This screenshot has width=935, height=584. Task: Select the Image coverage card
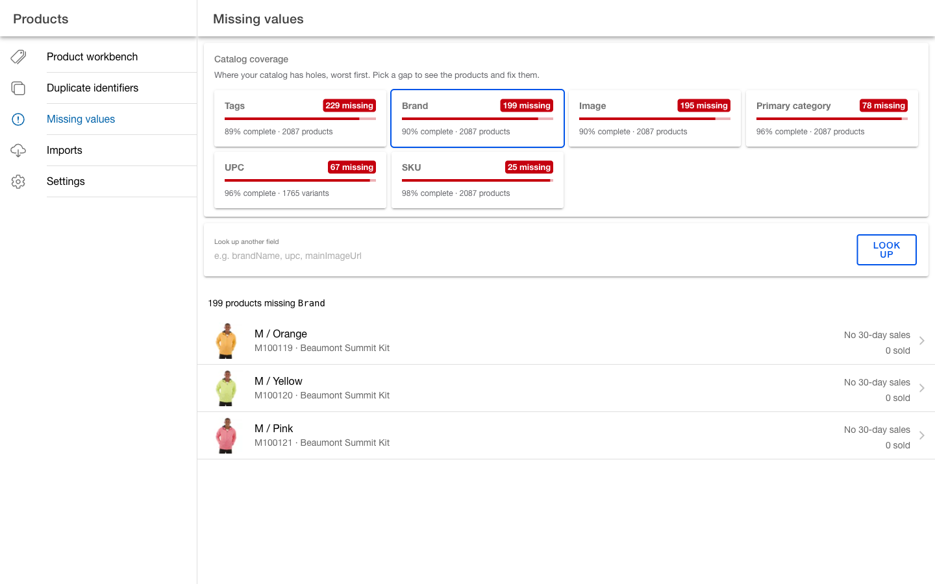tap(654, 118)
